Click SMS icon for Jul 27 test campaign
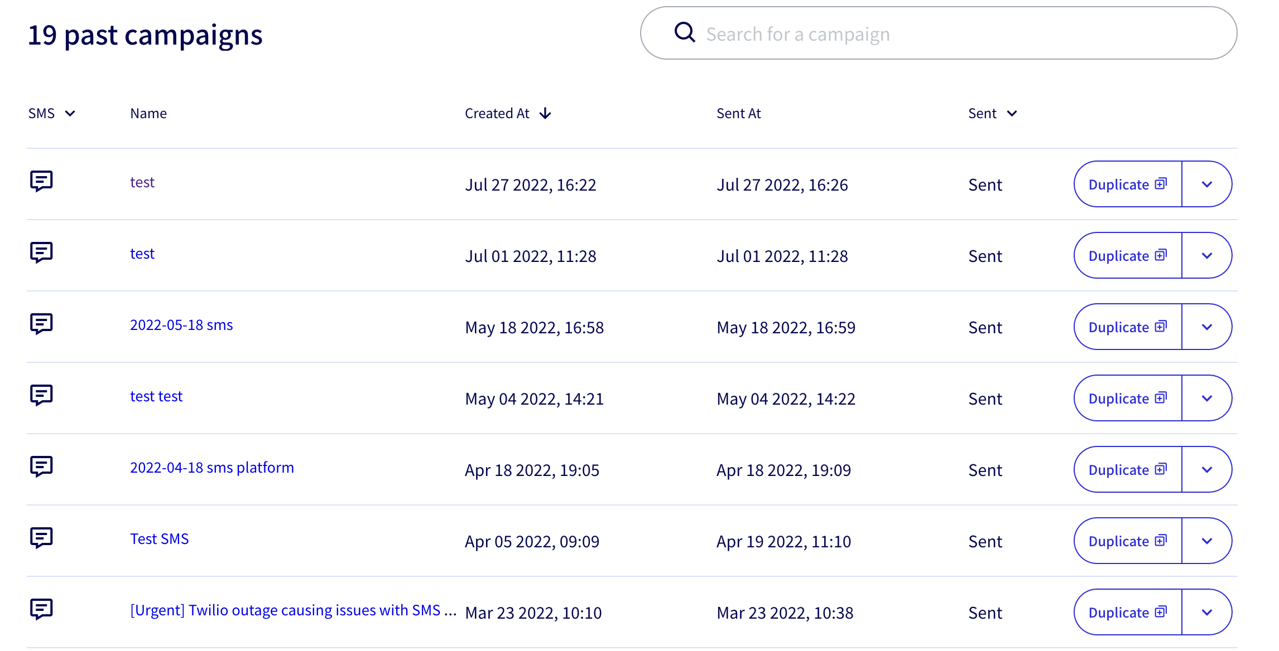 41,181
